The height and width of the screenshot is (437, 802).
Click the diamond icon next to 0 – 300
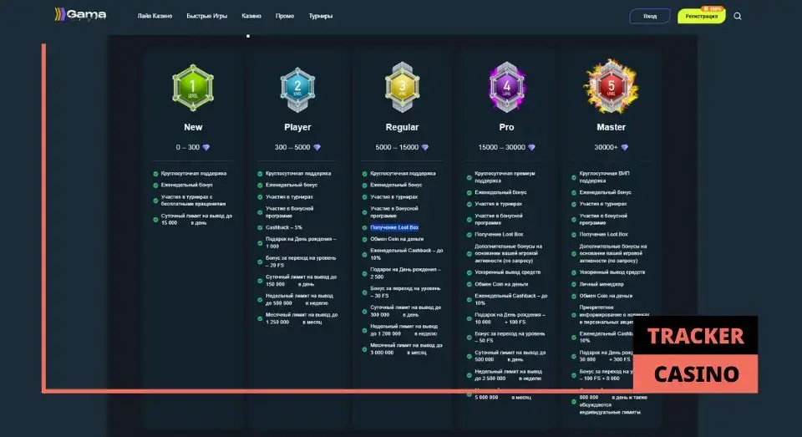pos(206,147)
